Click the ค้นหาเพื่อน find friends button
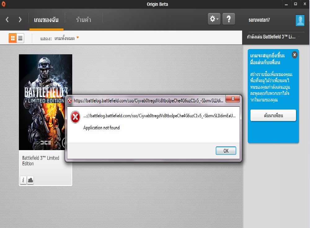 (273, 115)
